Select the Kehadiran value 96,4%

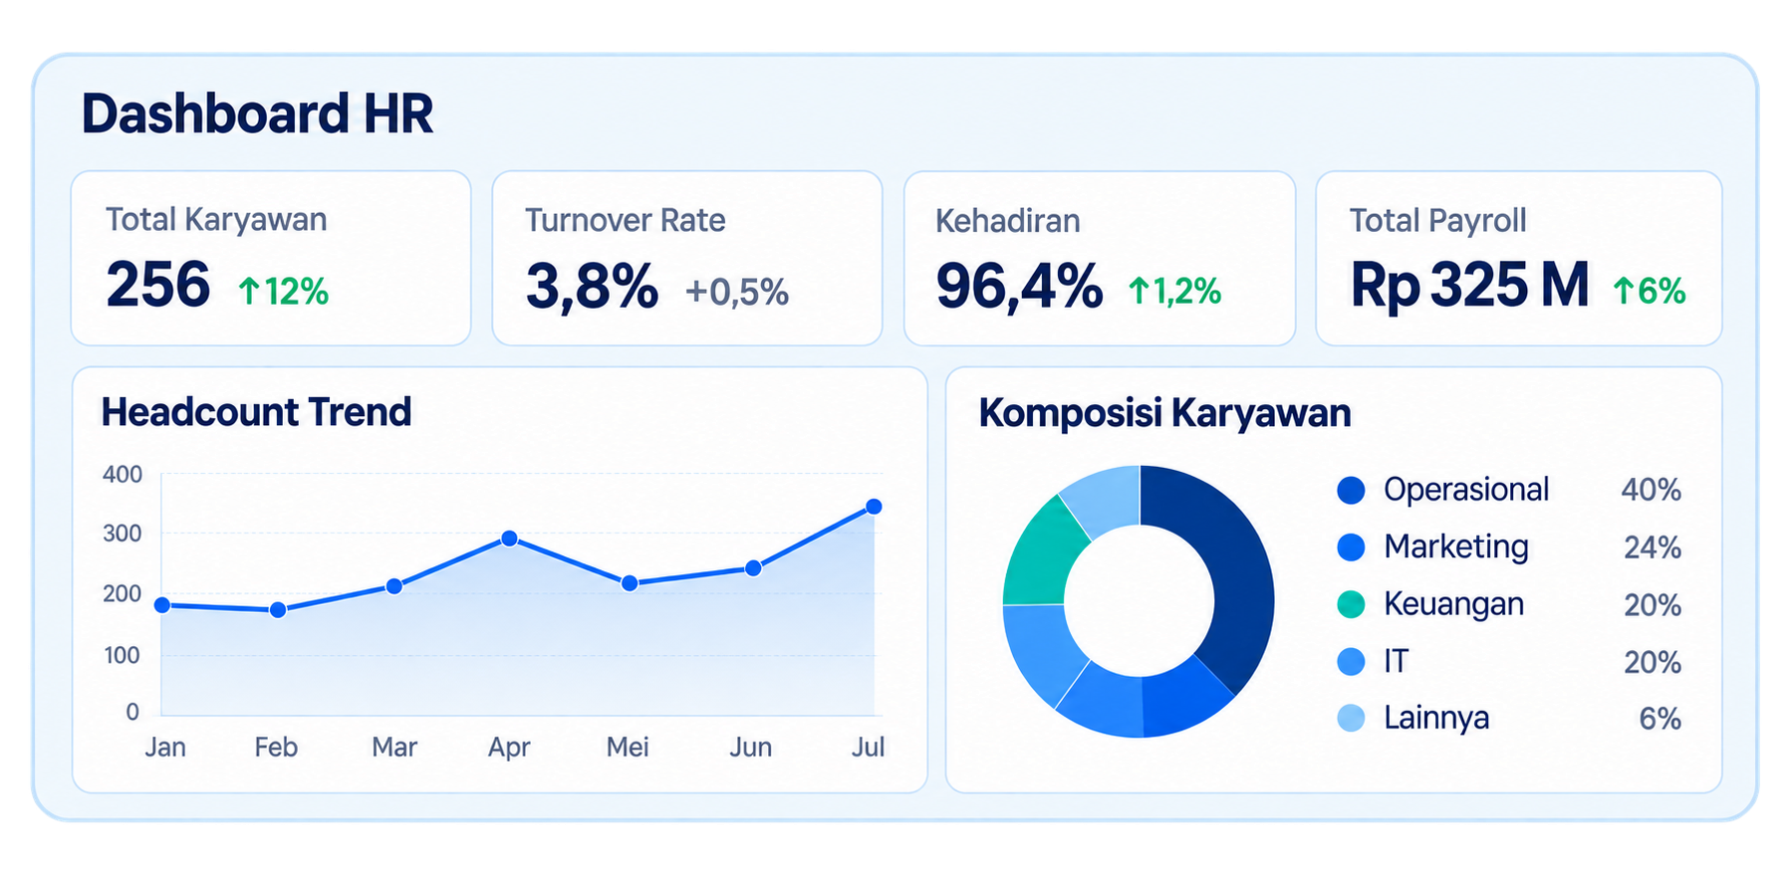coord(1019,287)
